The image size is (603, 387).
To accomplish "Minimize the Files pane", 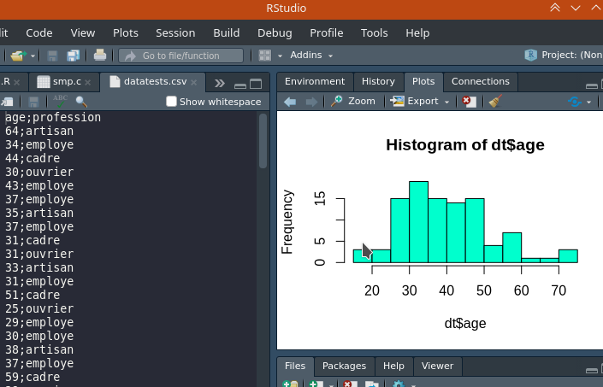I will click(592, 370).
